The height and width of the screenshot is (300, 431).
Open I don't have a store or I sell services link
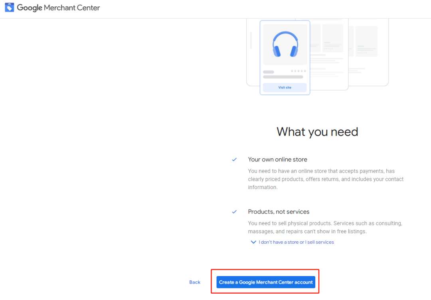tap(296, 242)
